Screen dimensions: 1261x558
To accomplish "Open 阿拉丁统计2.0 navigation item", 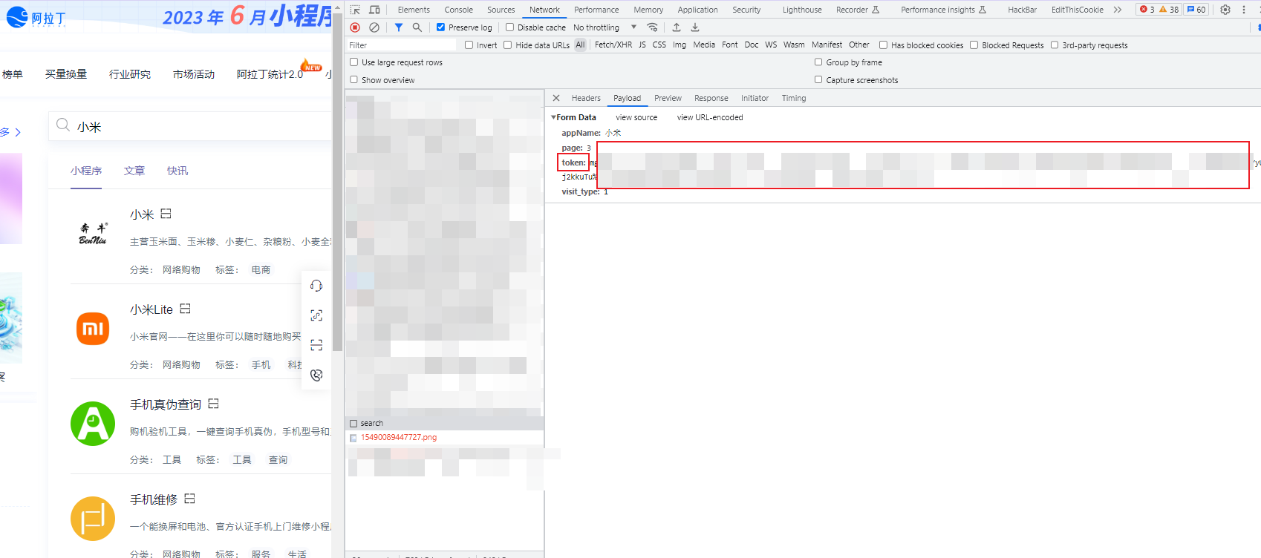I will [x=270, y=74].
